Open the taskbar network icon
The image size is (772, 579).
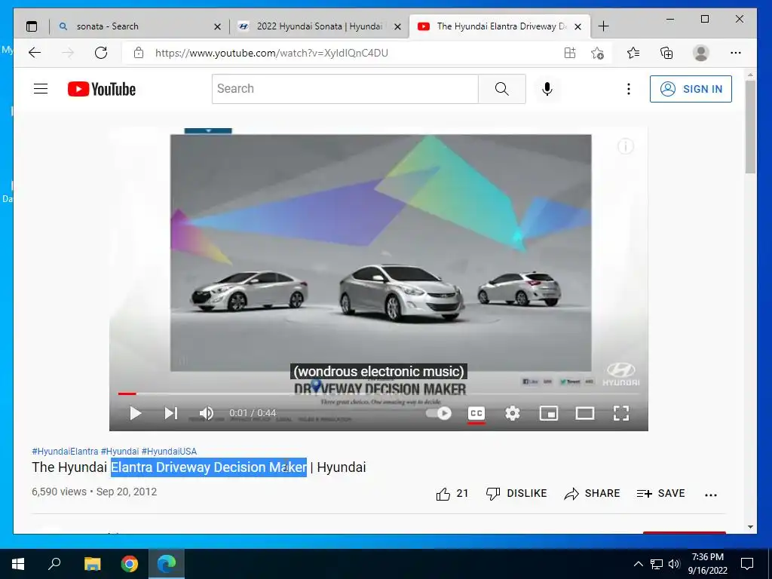pyautogui.click(x=657, y=564)
